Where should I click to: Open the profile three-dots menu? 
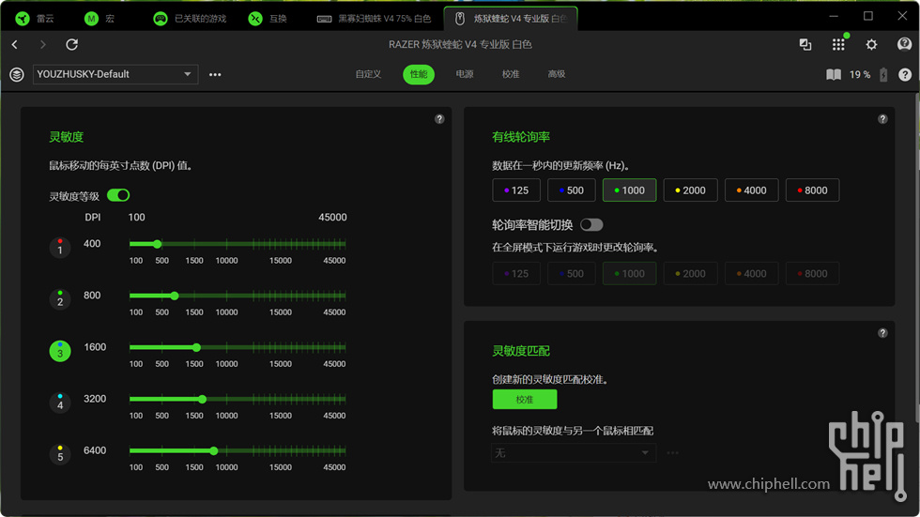point(215,74)
